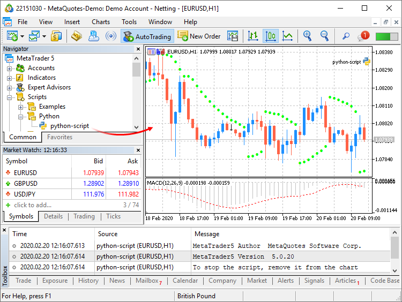Screen dimensions: 402x302
Task: Click the signals radio wave icon
Action: (x=111, y=36)
